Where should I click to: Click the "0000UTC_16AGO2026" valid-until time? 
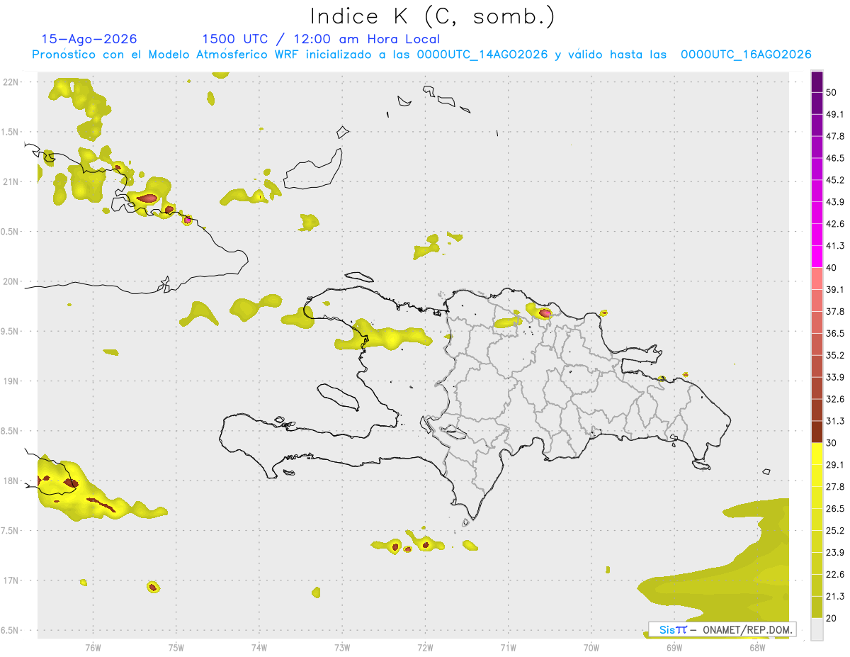(x=746, y=55)
